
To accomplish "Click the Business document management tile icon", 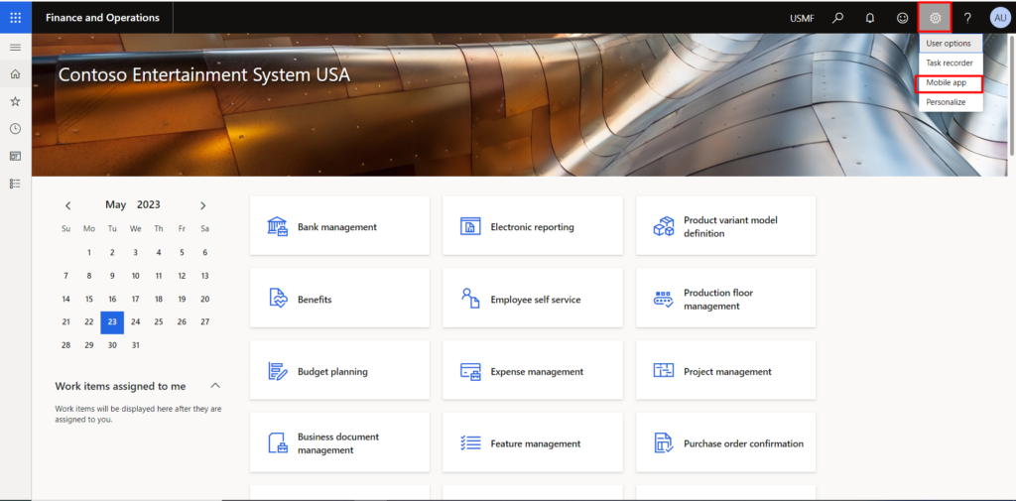I will (278, 443).
